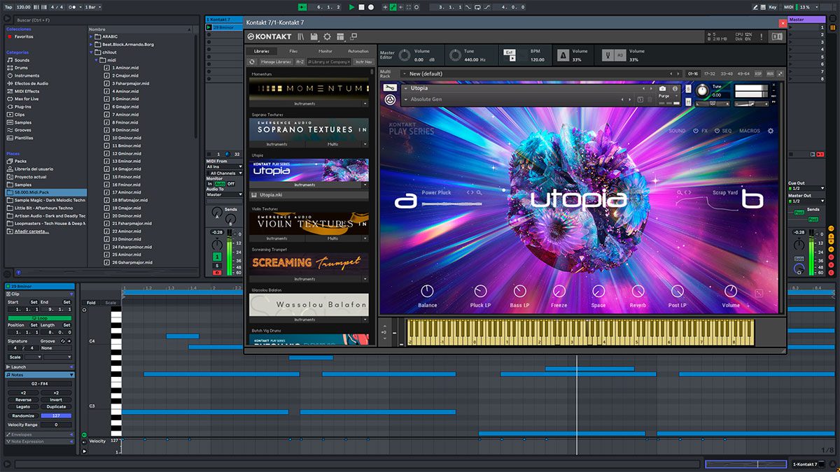Click the Reverse notes button
840x472 pixels.
tap(22, 400)
